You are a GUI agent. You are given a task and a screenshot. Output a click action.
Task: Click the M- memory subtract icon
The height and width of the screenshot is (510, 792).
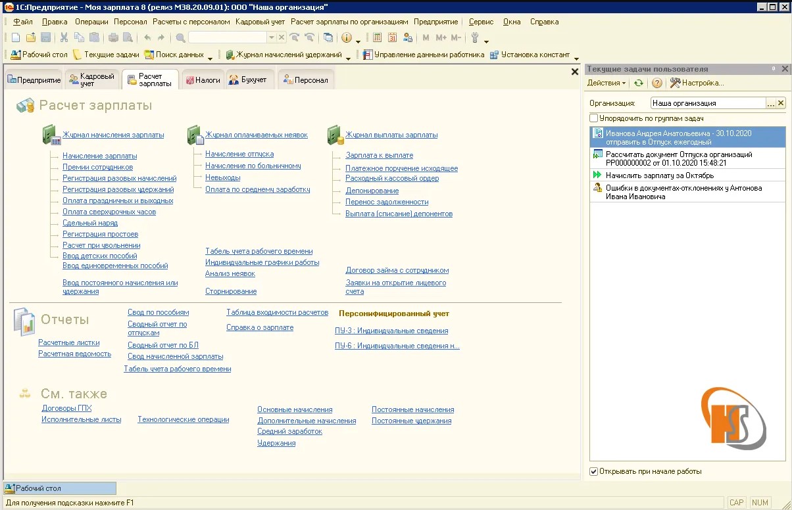[x=456, y=37]
